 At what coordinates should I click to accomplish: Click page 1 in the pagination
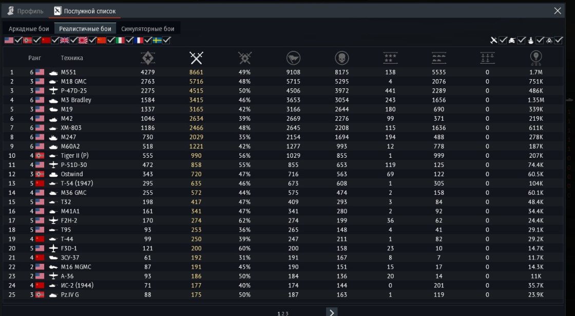click(x=279, y=314)
